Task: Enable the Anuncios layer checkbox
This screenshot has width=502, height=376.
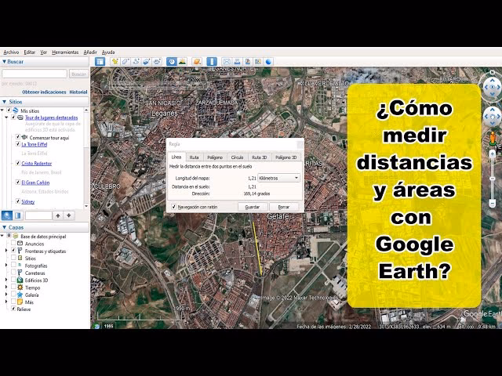Action: pos(13,244)
